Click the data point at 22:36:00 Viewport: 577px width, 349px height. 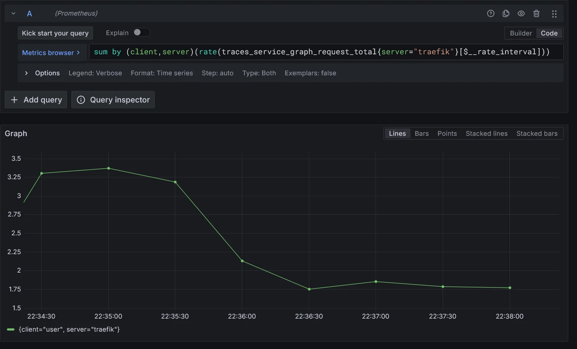pos(242,261)
